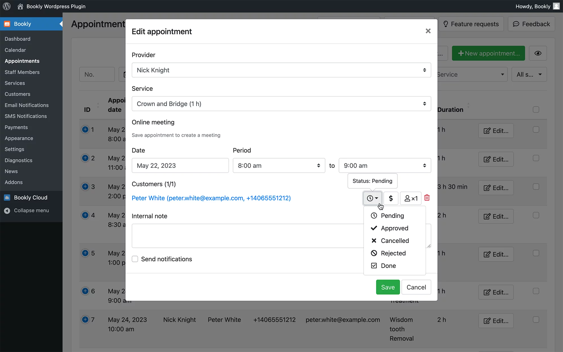The image size is (563, 352).
Task: Open Calendar in the sidebar menu
Action: coord(15,50)
